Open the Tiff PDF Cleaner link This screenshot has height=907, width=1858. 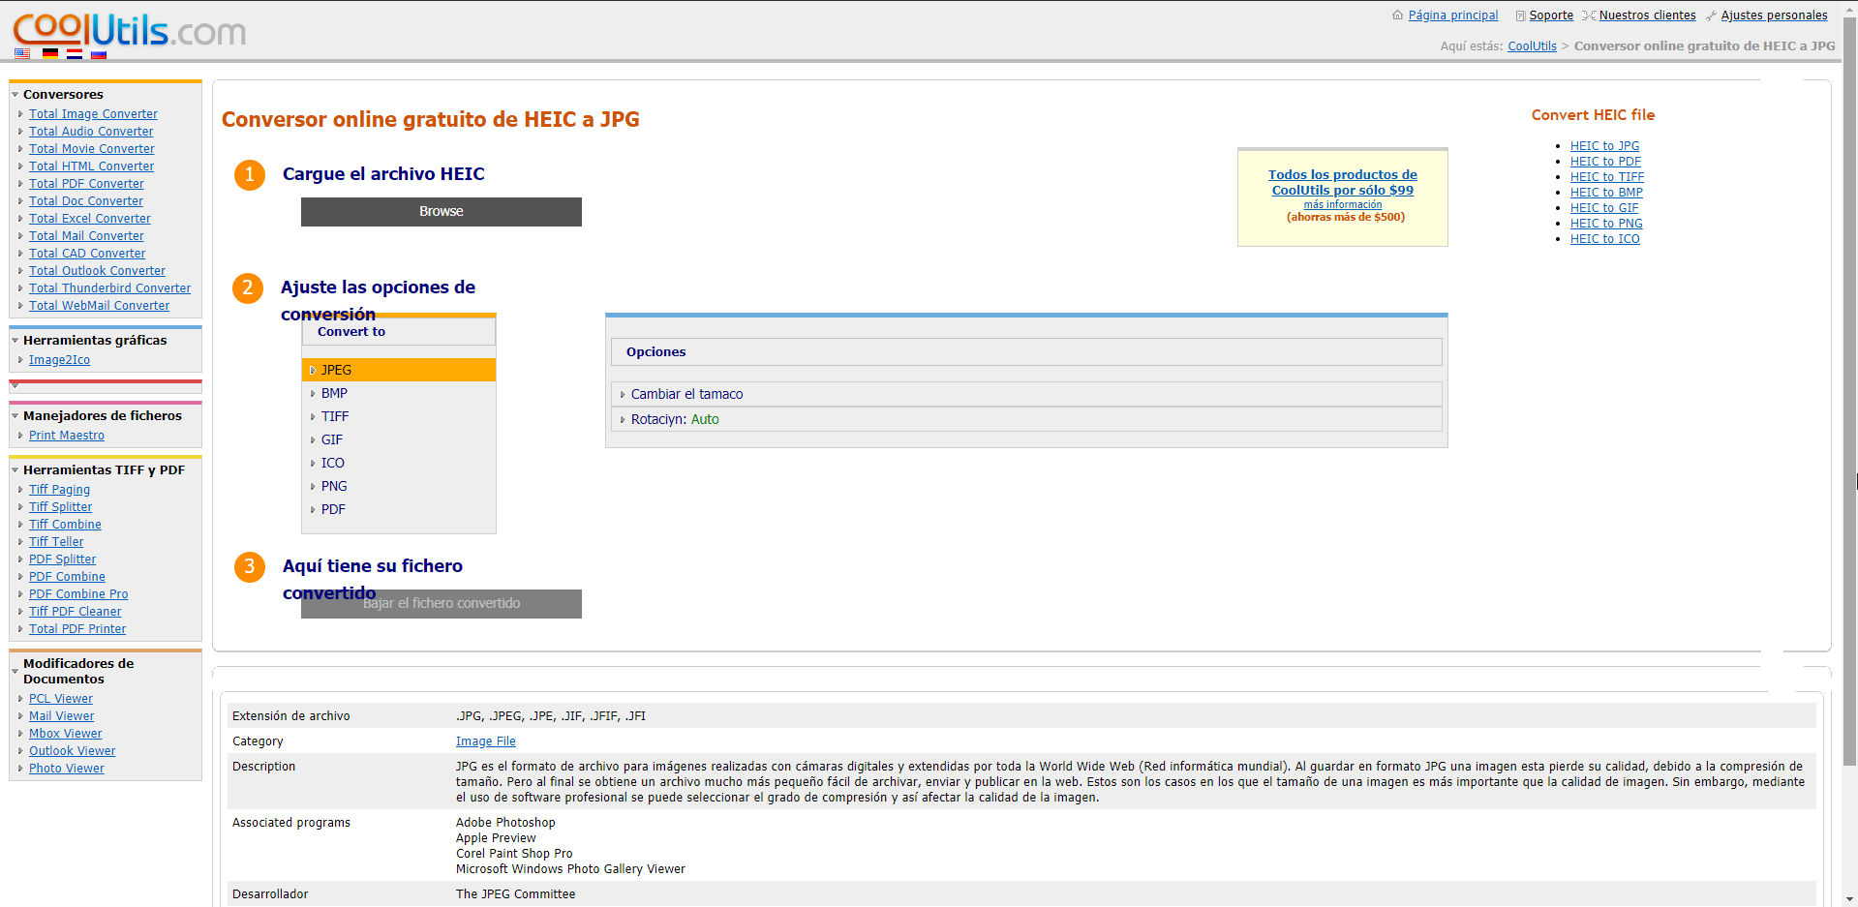75,612
